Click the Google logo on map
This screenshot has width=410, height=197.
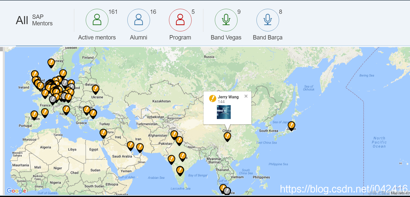tap(16, 191)
